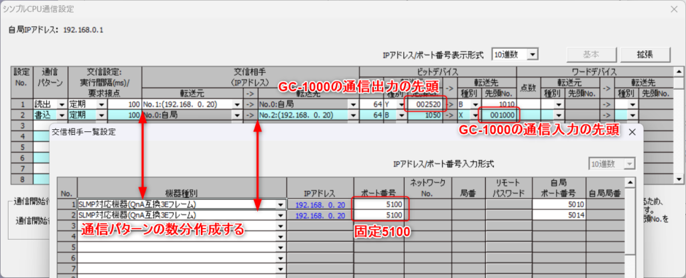Click destination start number field 001000
Viewport: 686px width, 278px height.
498,115
